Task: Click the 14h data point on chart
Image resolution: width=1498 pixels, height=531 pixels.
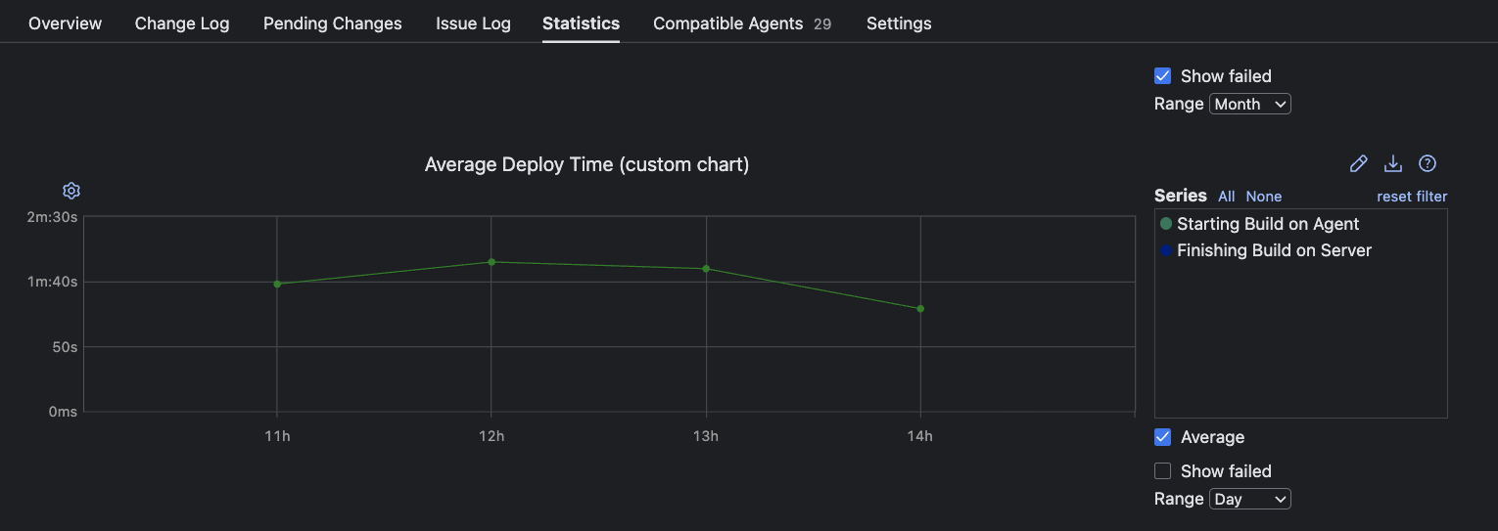Action: tap(920, 309)
